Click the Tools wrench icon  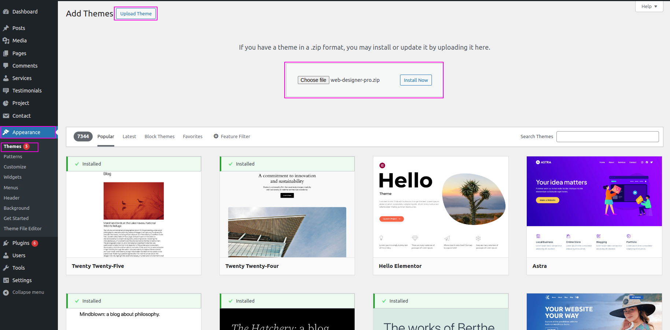pyautogui.click(x=6, y=268)
